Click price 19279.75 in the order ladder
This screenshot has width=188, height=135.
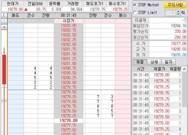click(x=68, y=87)
